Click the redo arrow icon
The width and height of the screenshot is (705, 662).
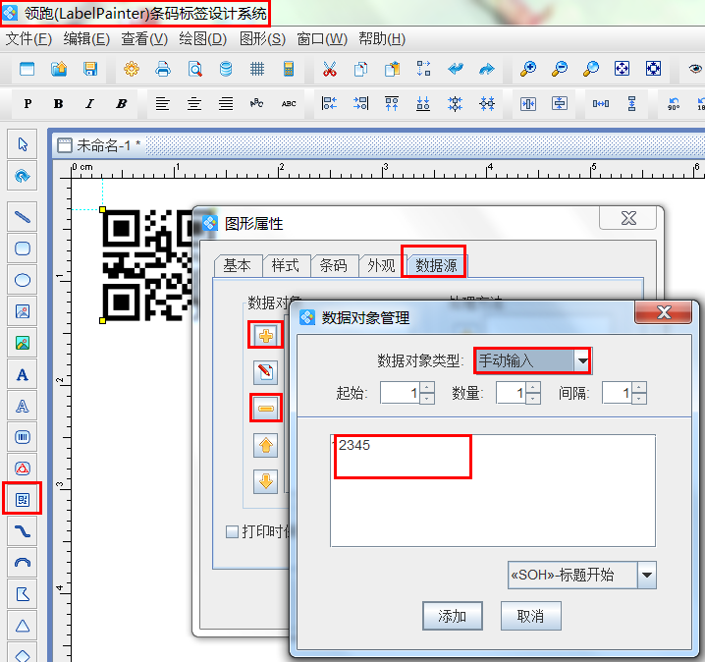click(486, 69)
